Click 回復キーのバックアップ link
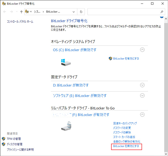Image resolution: width=168 pixels, height=156 pixels. point(125,123)
